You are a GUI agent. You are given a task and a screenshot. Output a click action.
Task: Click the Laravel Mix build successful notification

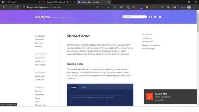[x=170, y=97]
